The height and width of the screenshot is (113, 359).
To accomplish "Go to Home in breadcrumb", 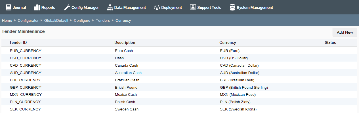I will [7, 21].
